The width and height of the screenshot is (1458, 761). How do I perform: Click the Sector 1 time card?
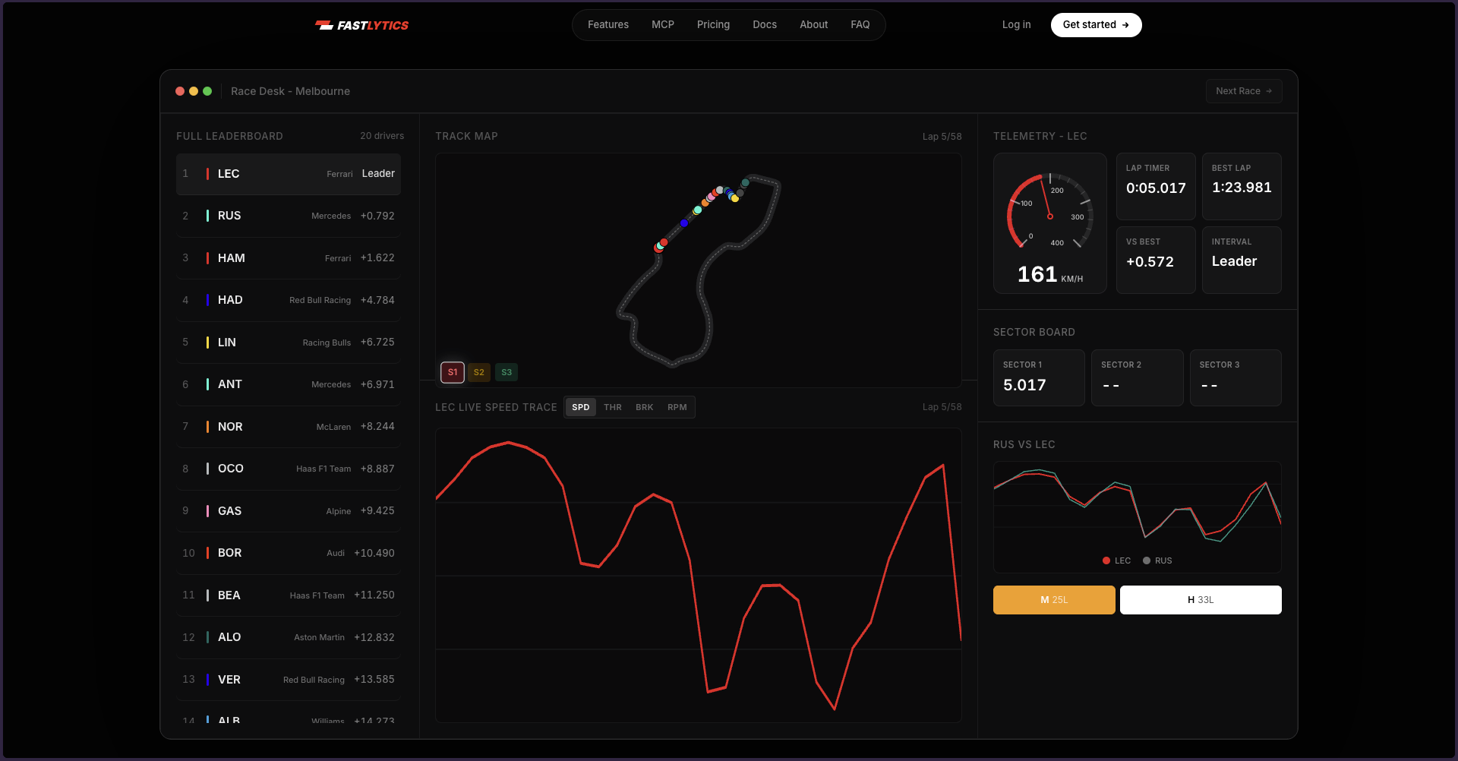(1039, 377)
